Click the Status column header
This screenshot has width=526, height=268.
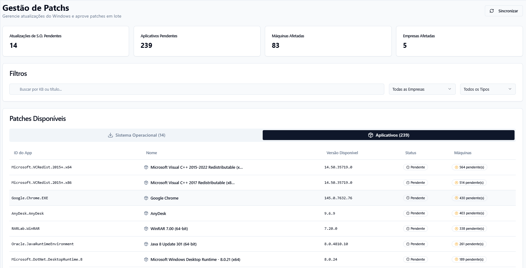point(411,153)
